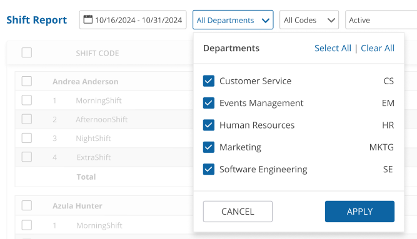Click Clear All departments link

(378, 48)
